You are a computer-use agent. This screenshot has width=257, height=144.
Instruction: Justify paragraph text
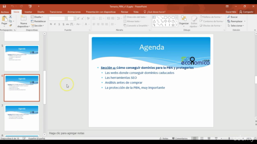tap(106, 24)
